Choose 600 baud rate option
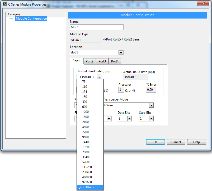 tap(90, 107)
